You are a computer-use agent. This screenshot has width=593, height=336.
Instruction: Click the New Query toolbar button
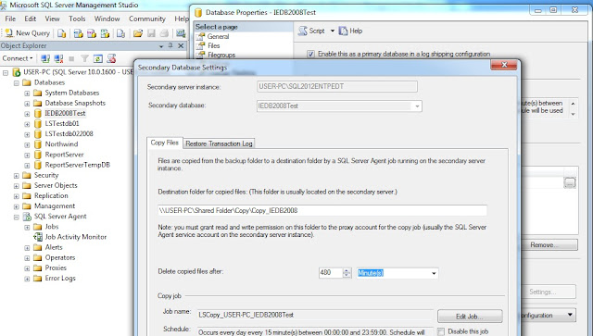coord(27,33)
